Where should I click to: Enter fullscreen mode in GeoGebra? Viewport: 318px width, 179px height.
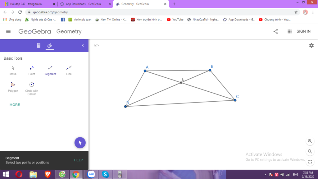coord(310,162)
